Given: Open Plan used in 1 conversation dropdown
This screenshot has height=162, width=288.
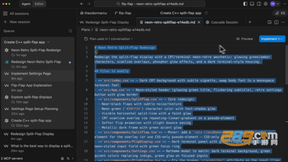Looking at the screenshot, I should [x=109, y=39].
